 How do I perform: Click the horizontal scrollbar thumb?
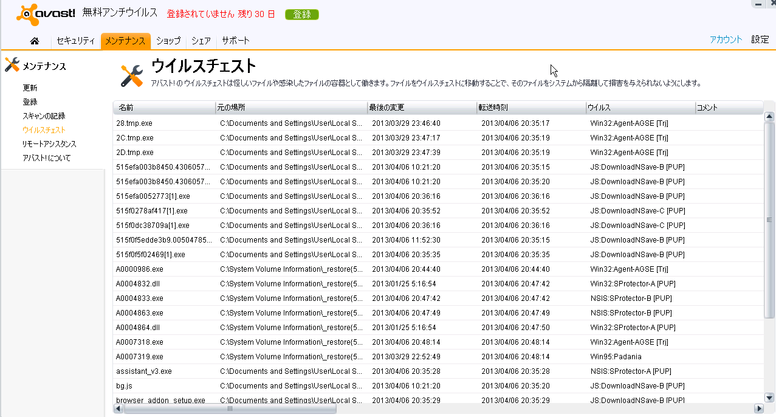tap(230, 408)
